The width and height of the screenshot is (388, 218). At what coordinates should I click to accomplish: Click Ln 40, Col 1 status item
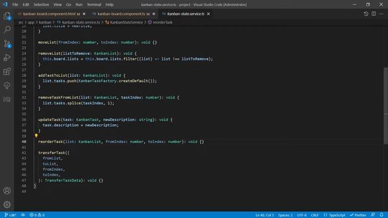click(264, 215)
